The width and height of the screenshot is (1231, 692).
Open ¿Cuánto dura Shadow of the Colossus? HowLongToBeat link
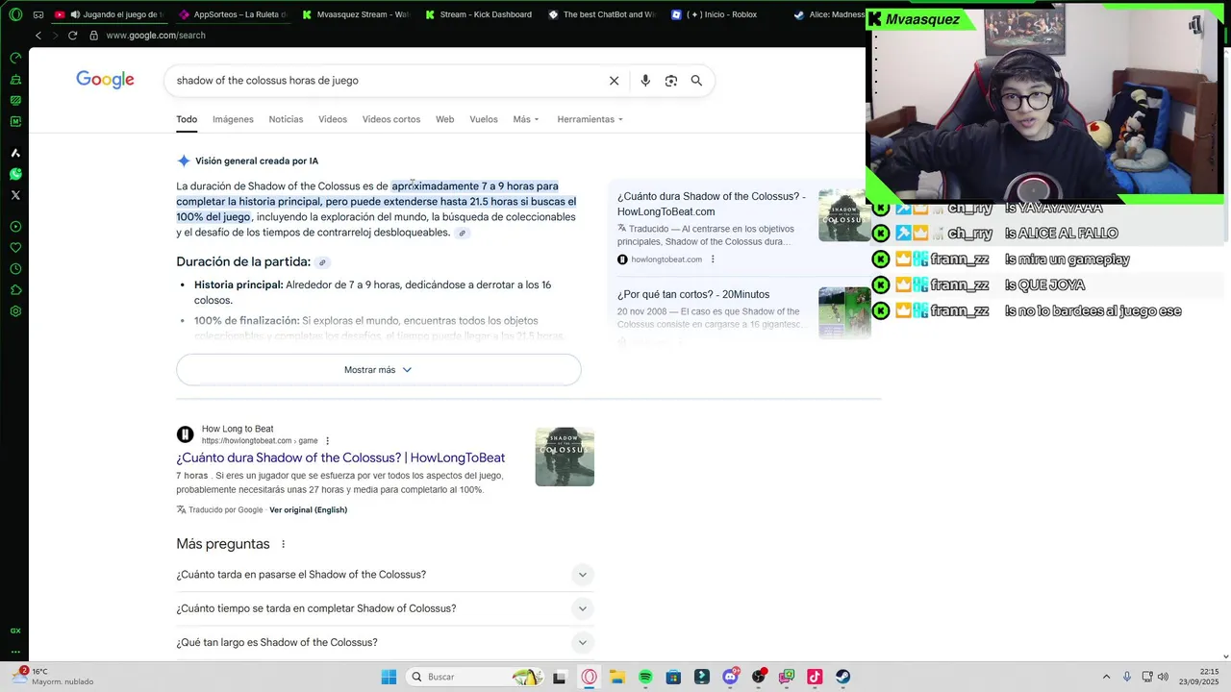(x=340, y=457)
